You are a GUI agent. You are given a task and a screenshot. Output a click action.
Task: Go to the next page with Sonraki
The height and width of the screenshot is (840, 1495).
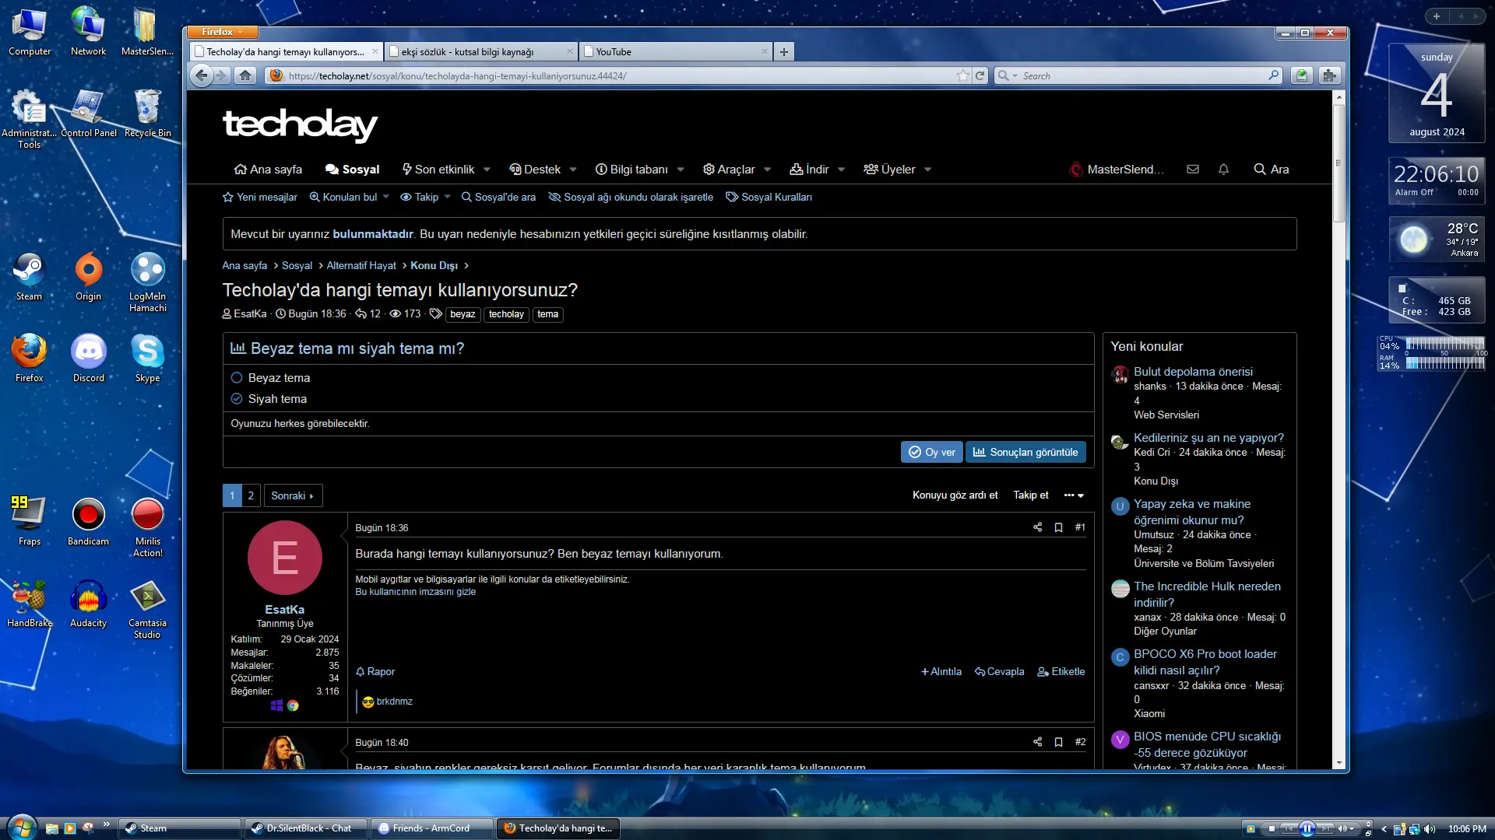(293, 495)
